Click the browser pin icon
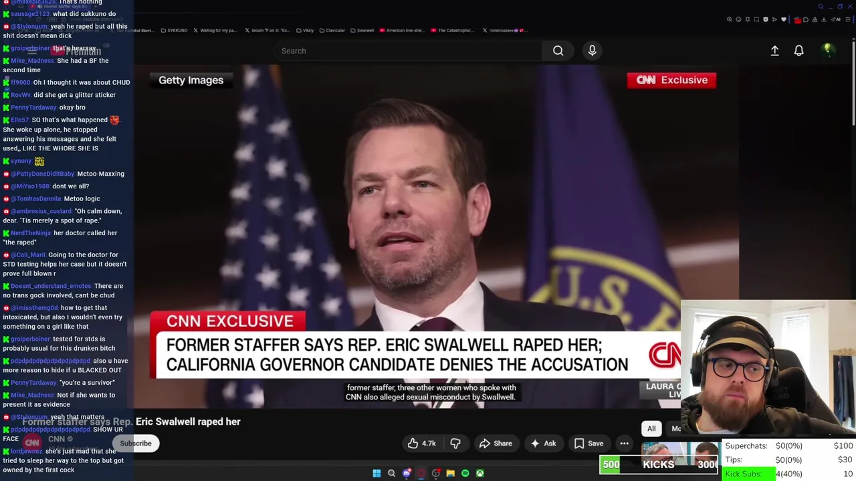856x481 pixels. pyautogui.click(x=748, y=19)
